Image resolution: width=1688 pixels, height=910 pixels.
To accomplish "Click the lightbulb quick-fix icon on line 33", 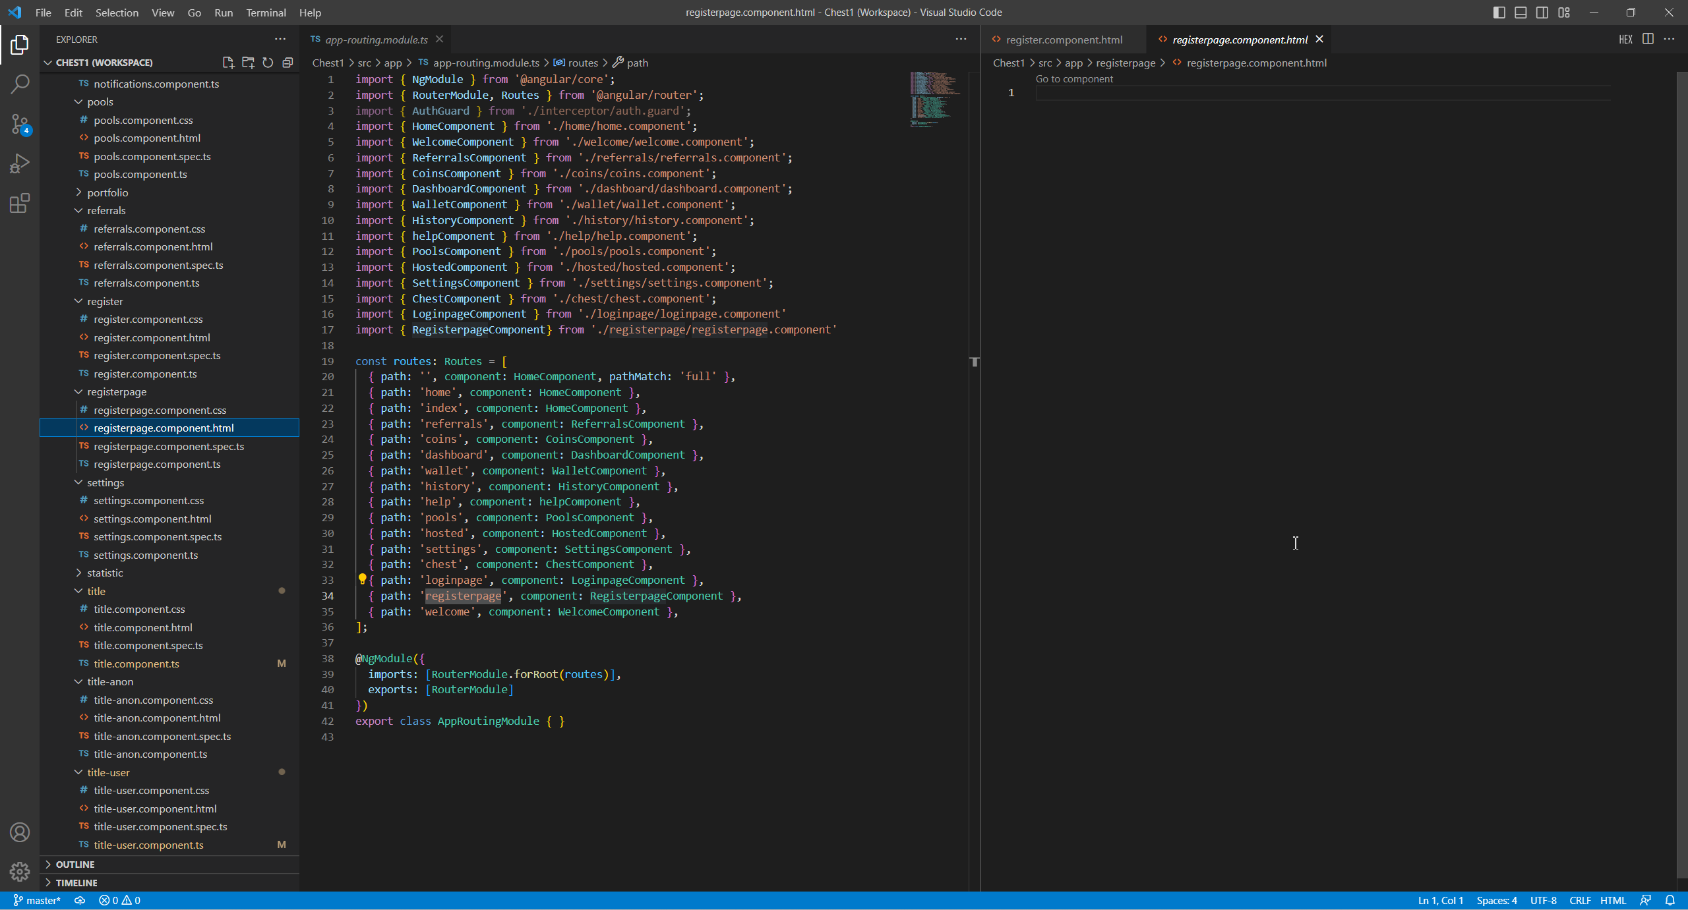I will click(362, 579).
